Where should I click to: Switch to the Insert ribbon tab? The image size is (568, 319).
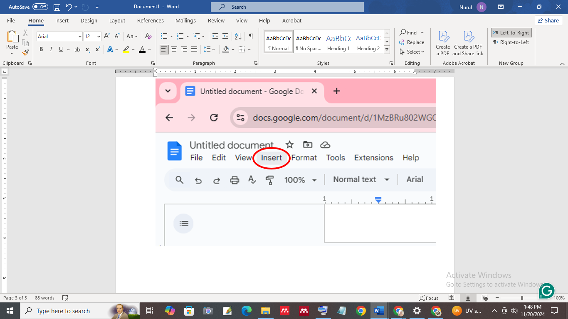pos(62,20)
